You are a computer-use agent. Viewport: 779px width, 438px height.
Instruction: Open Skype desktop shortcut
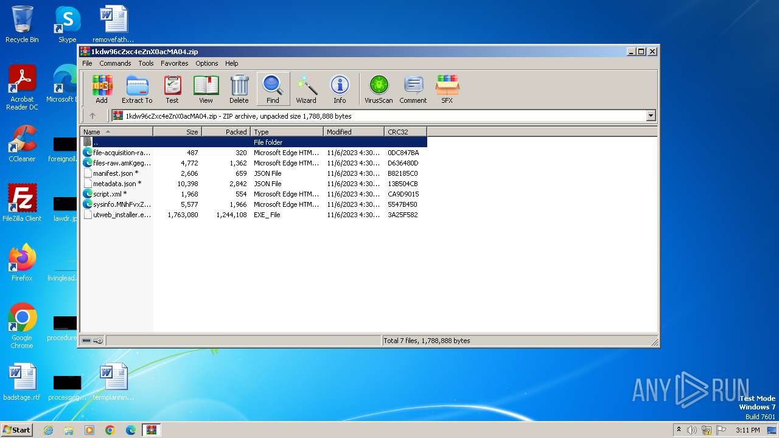coord(67,24)
